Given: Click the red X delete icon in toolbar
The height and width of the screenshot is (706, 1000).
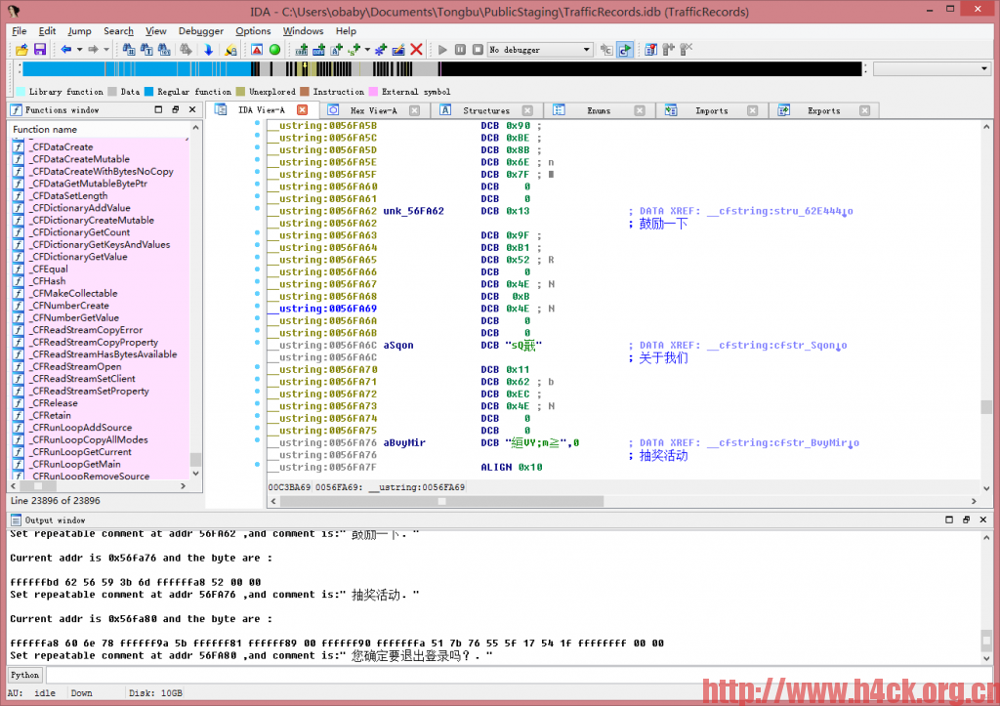Looking at the screenshot, I should [x=416, y=50].
